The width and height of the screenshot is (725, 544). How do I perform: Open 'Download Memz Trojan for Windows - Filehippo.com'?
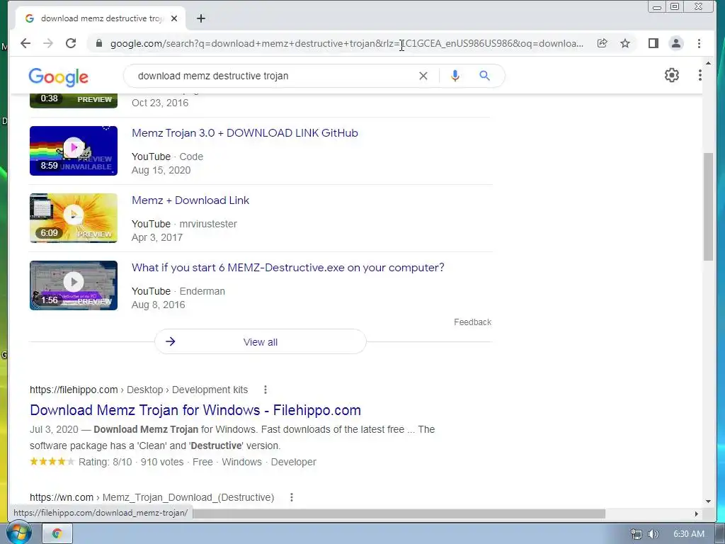pos(195,410)
